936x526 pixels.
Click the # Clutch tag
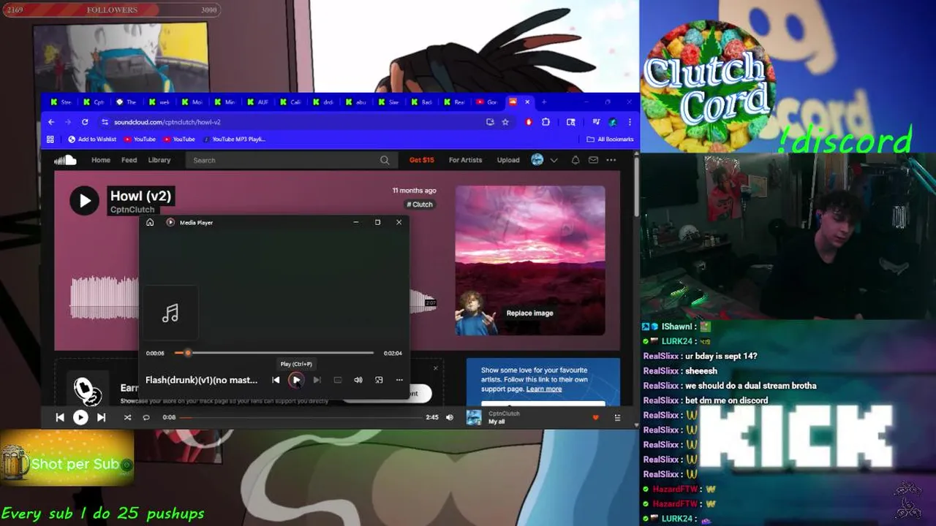tap(420, 205)
